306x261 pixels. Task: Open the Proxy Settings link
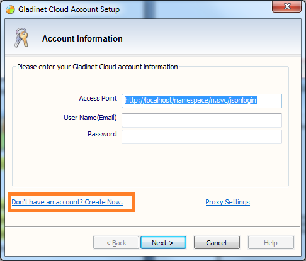click(227, 202)
